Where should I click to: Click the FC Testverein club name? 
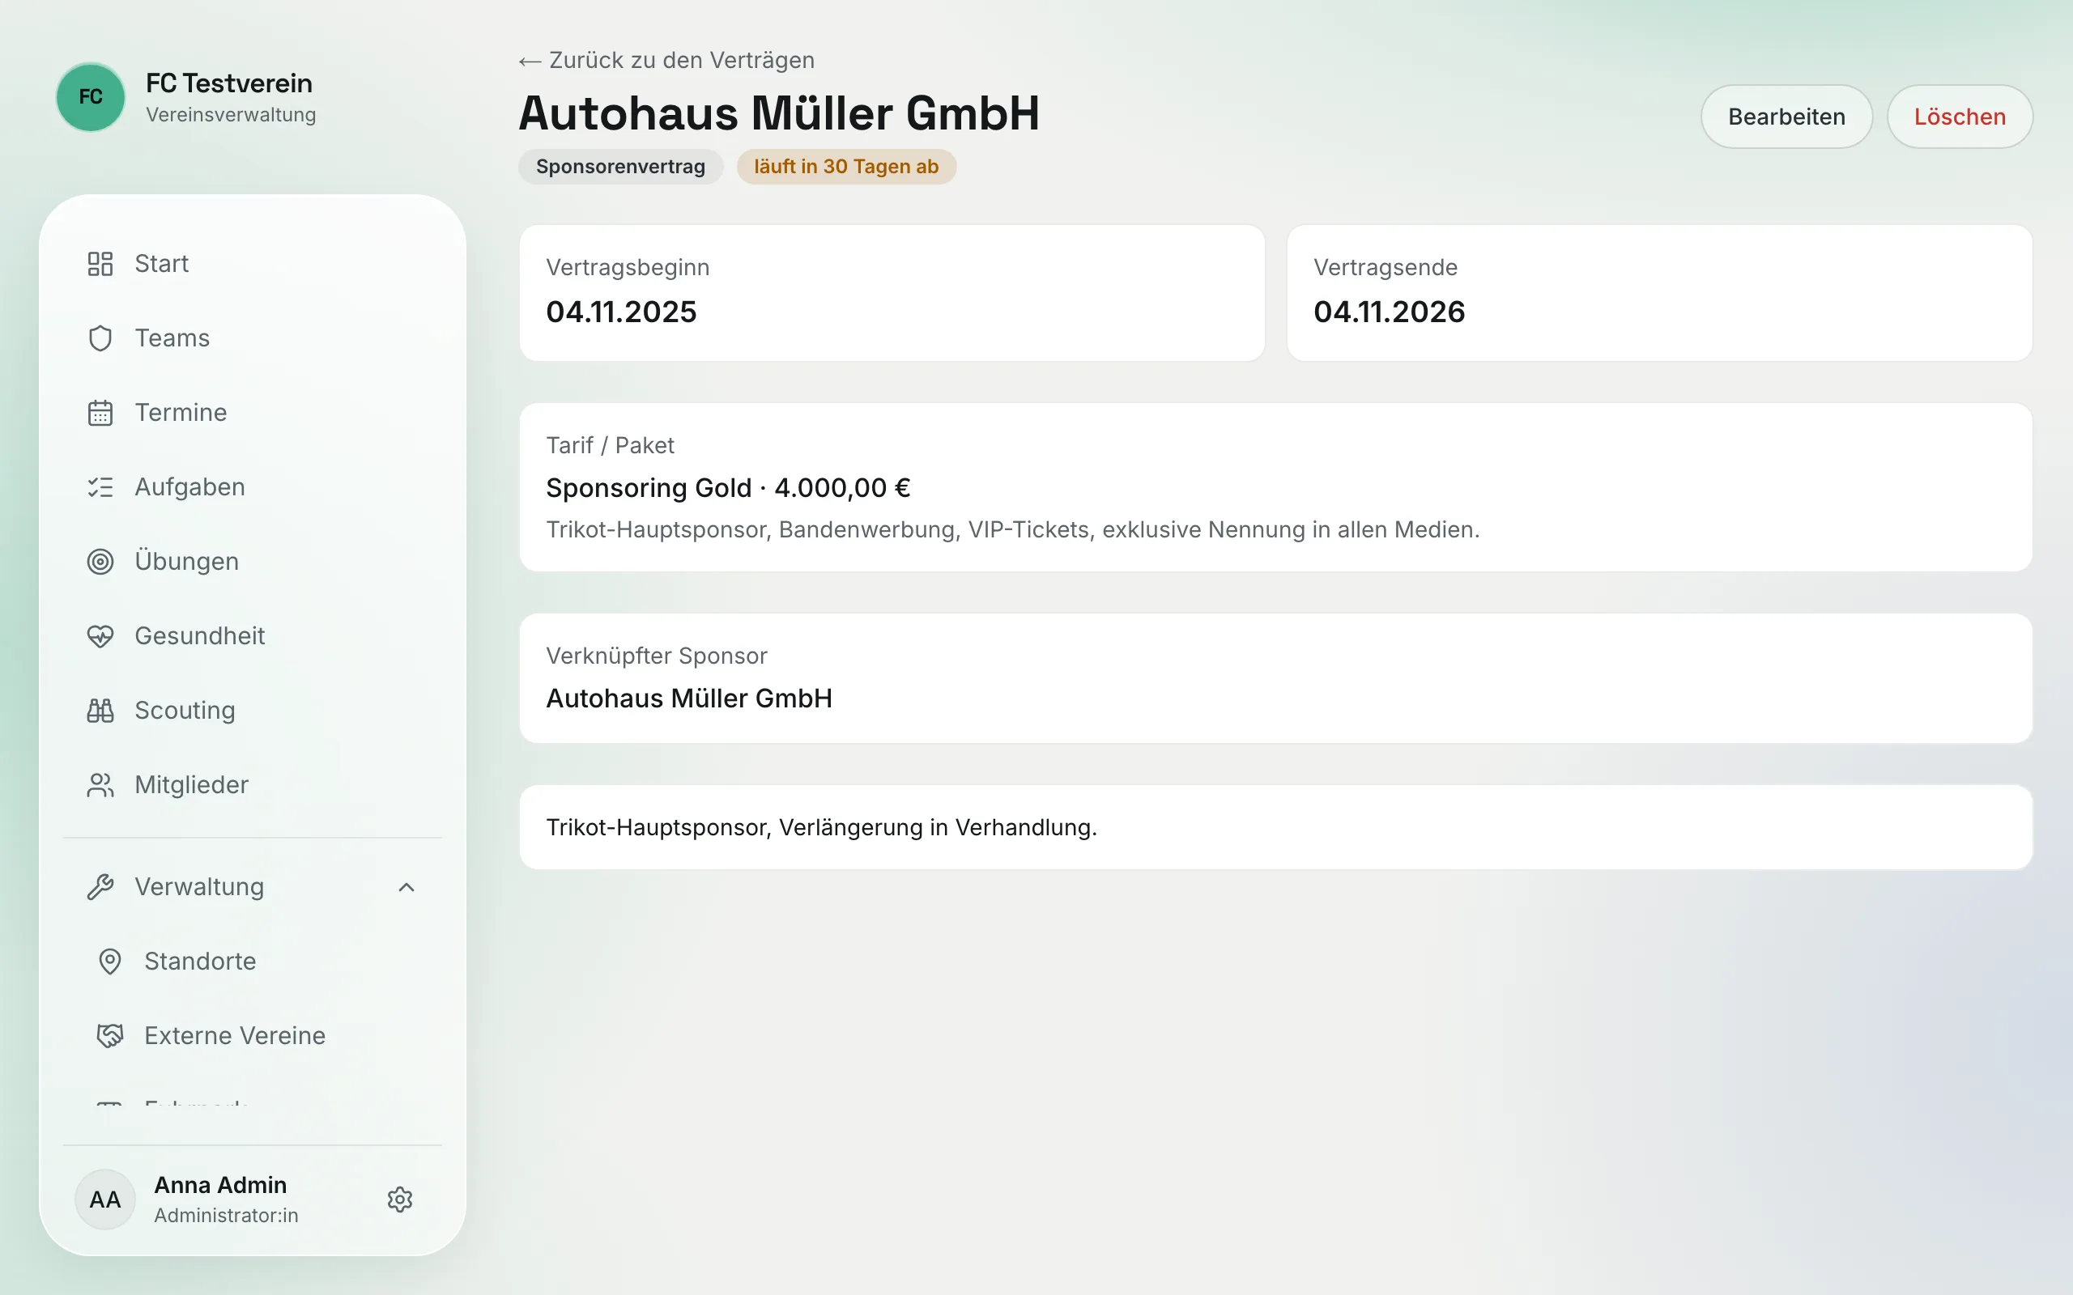coord(228,83)
